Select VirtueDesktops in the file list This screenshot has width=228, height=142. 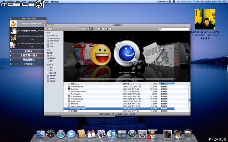[x=119, y=99]
